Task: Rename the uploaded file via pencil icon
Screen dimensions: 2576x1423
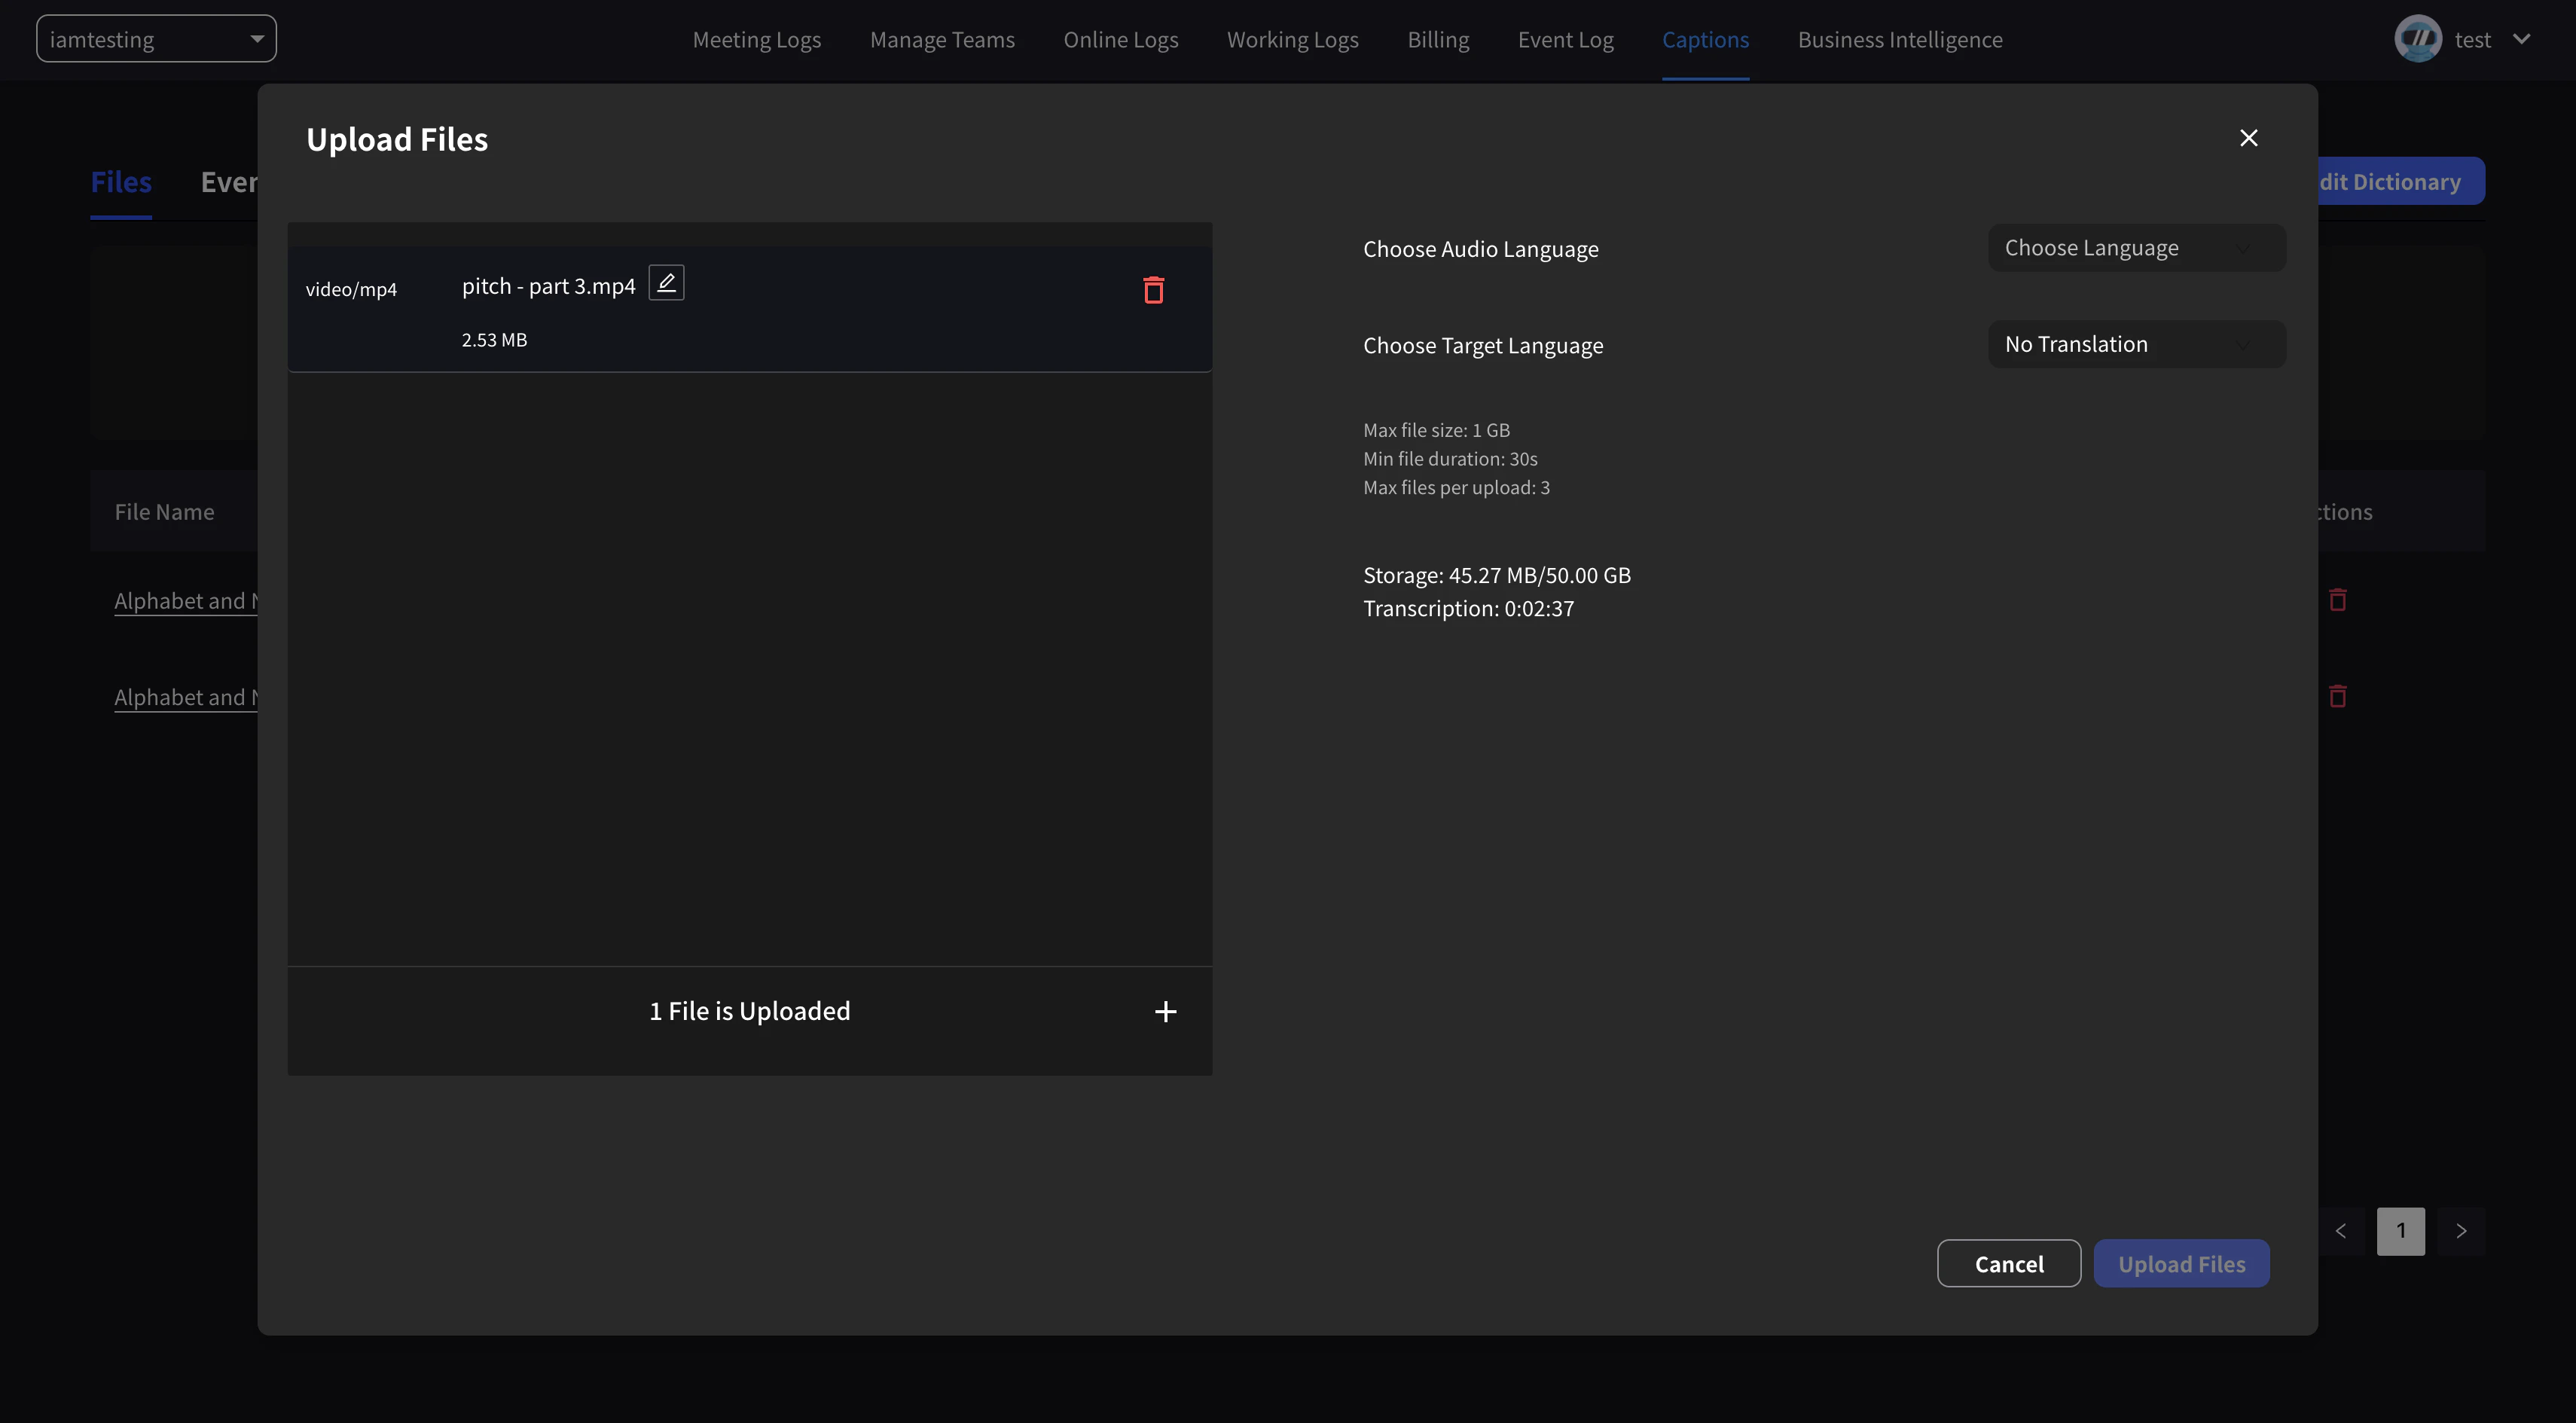Action: point(665,283)
